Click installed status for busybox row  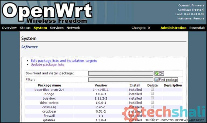(135, 98)
